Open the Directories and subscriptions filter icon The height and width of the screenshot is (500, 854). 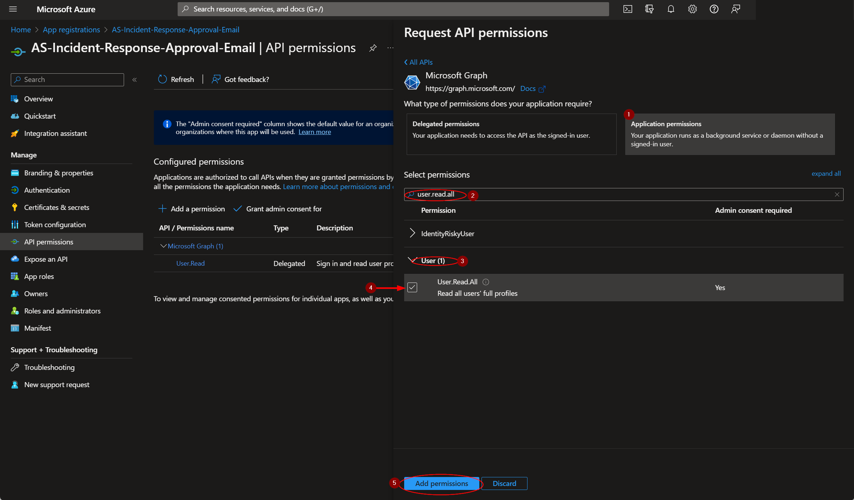click(649, 9)
